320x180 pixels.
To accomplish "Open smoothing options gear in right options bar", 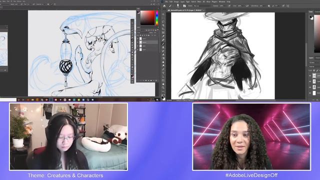I will (269, 6).
